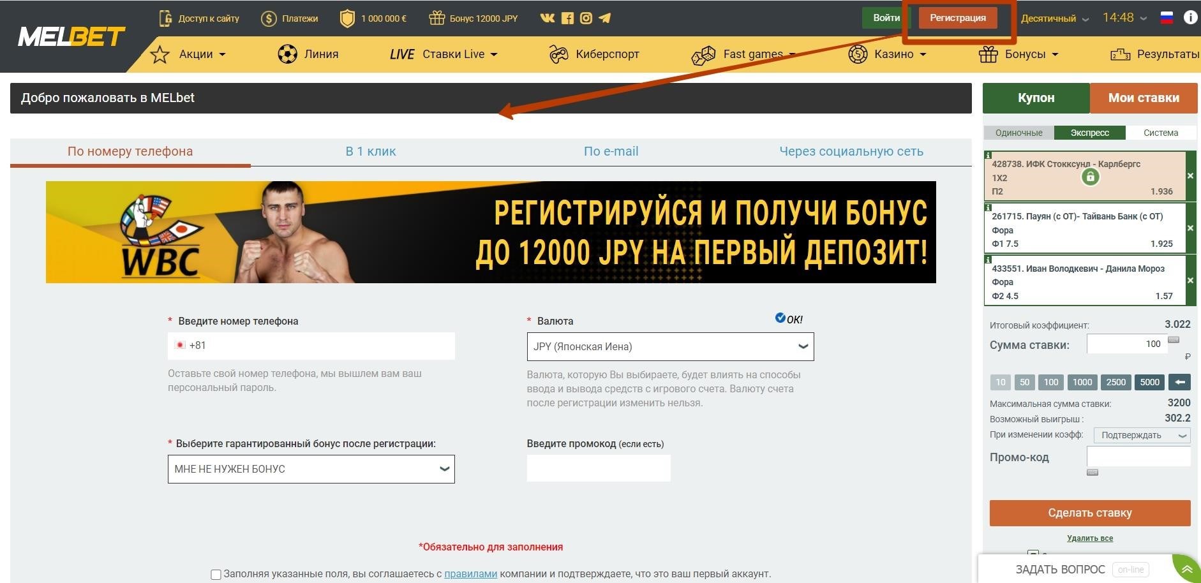The width and height of the screenshot is (1201, 583).
Task: Open the 14:48 time zone dropdown
Action: point(1124,18)
